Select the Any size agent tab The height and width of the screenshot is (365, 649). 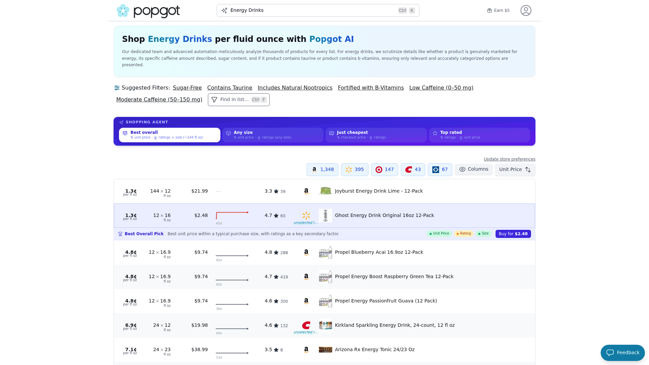[273, 135]
